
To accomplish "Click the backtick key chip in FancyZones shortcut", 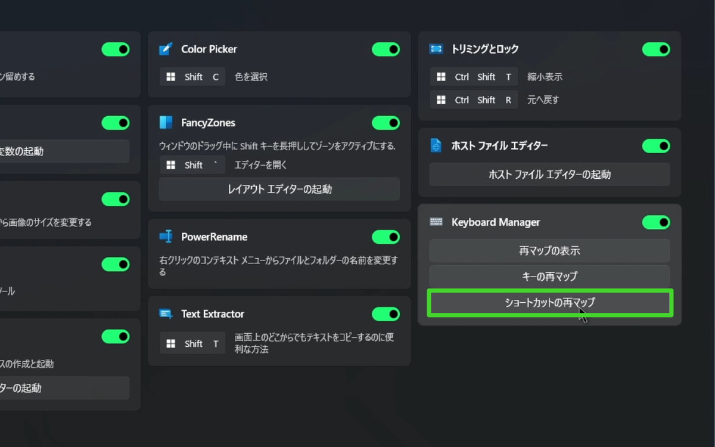I will (x=215, y=165).
